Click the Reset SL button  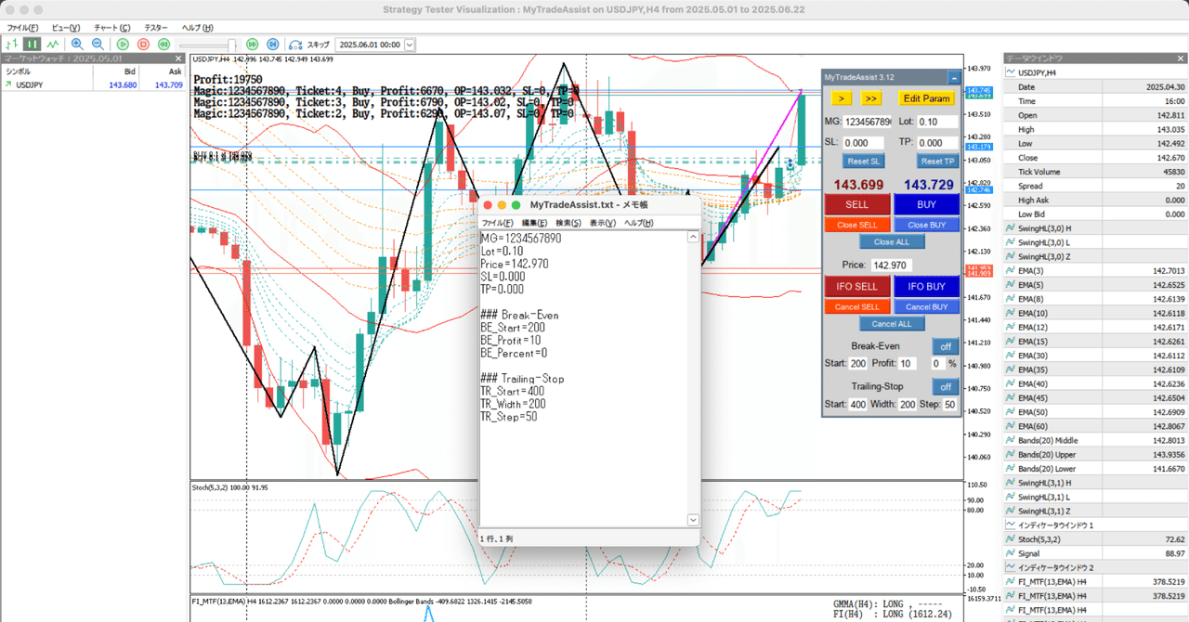pyautogui.click(x=864, y=162)
